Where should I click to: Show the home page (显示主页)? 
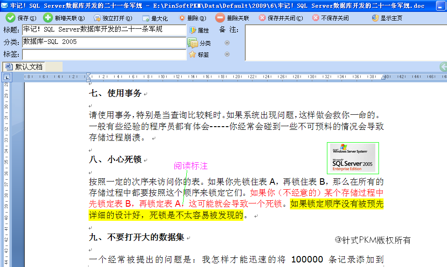tap(375, 18)
